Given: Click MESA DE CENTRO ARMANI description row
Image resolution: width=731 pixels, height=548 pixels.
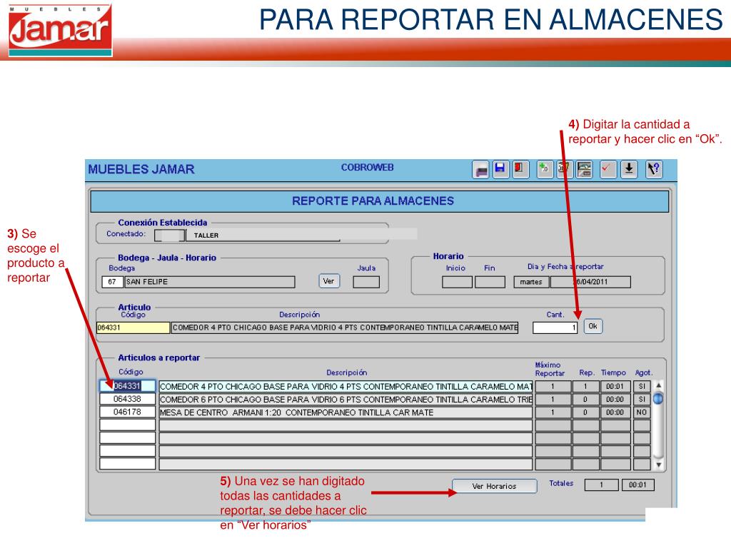Looking at the screenshot, I should (346, 412).
